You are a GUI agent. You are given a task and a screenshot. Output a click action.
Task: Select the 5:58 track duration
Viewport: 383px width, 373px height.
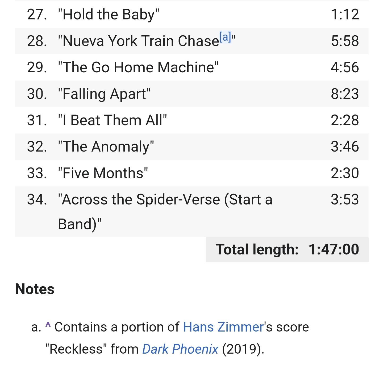coord(345,41)
